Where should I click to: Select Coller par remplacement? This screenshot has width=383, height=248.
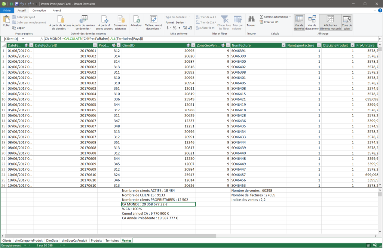click(29, 22)
